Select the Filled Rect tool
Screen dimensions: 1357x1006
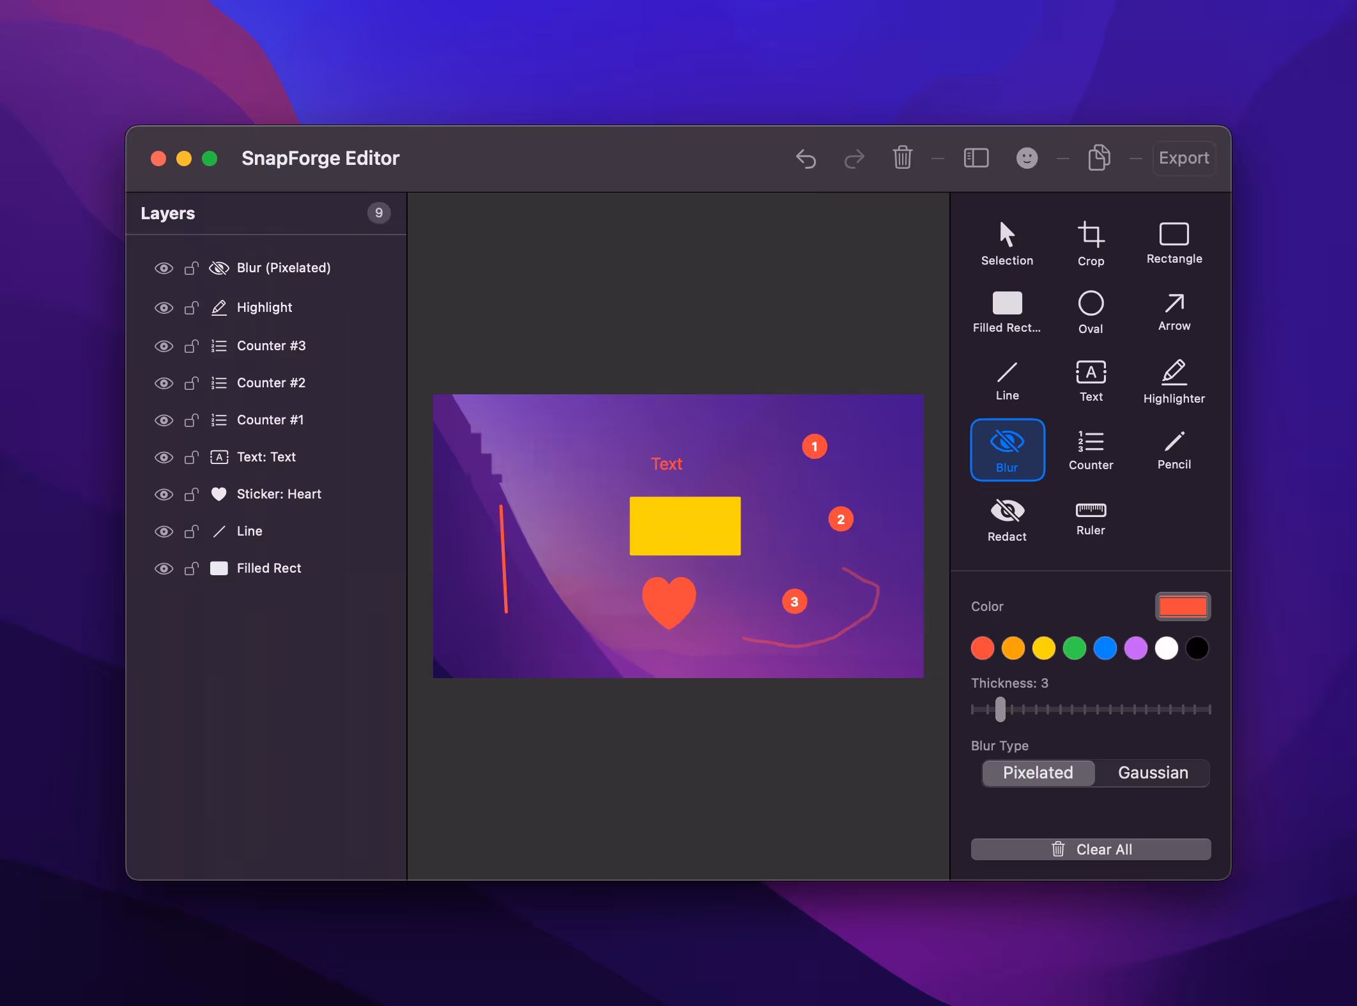click(x=1007, y=313)
